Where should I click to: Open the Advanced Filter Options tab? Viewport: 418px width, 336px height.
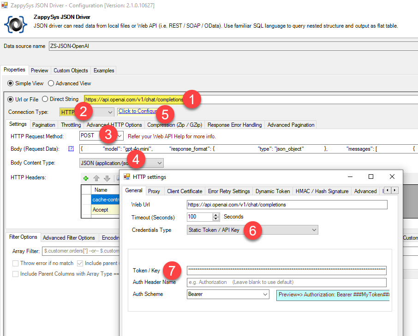click(x=69, y=238)
